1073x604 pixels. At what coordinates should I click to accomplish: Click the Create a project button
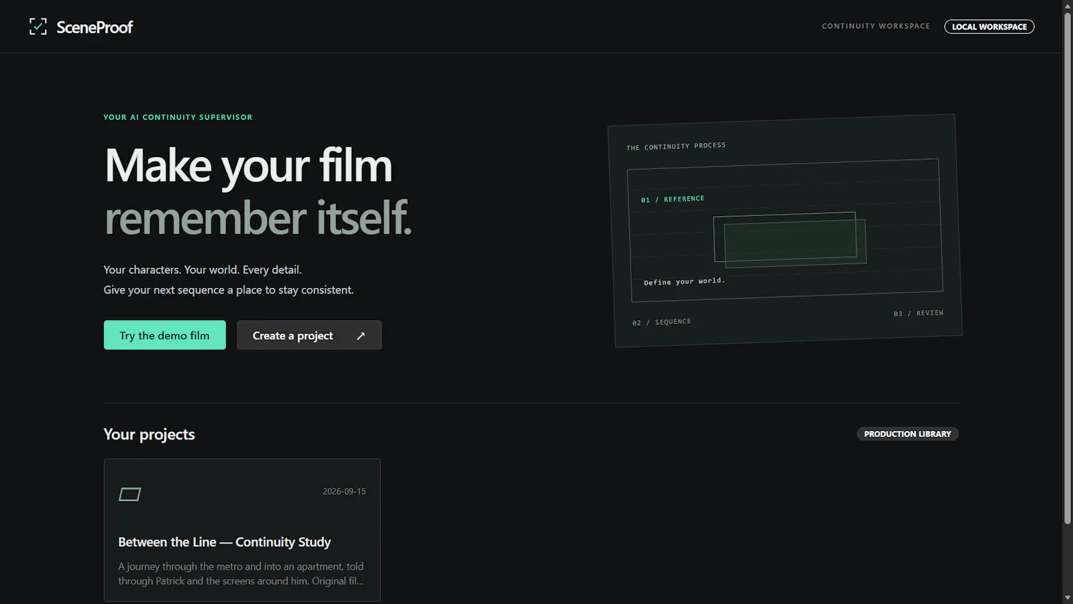coord(309,335)
